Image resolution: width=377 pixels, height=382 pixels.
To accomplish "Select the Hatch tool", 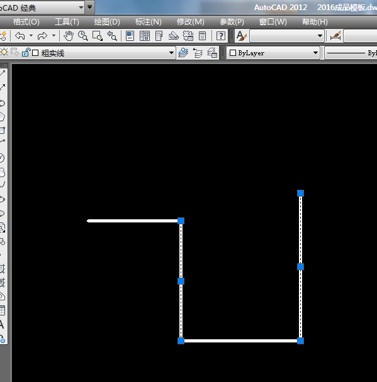I will point(3,269).
